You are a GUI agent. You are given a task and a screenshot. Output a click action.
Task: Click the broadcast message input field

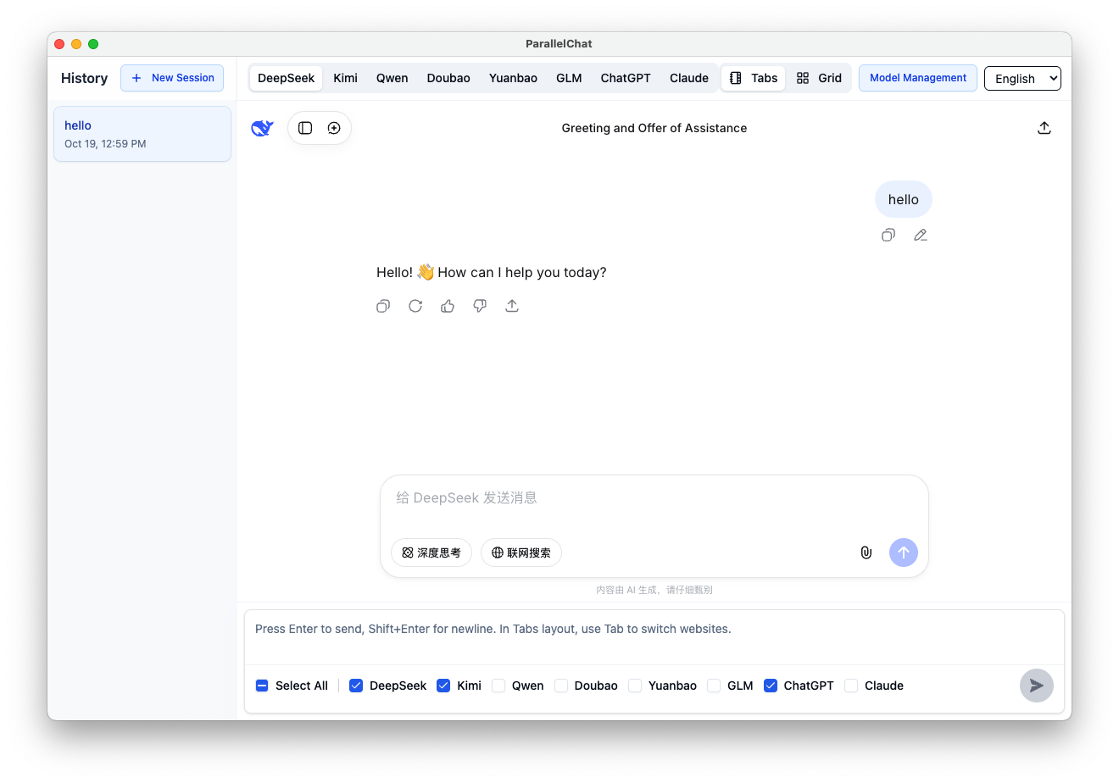click(653, 636)
